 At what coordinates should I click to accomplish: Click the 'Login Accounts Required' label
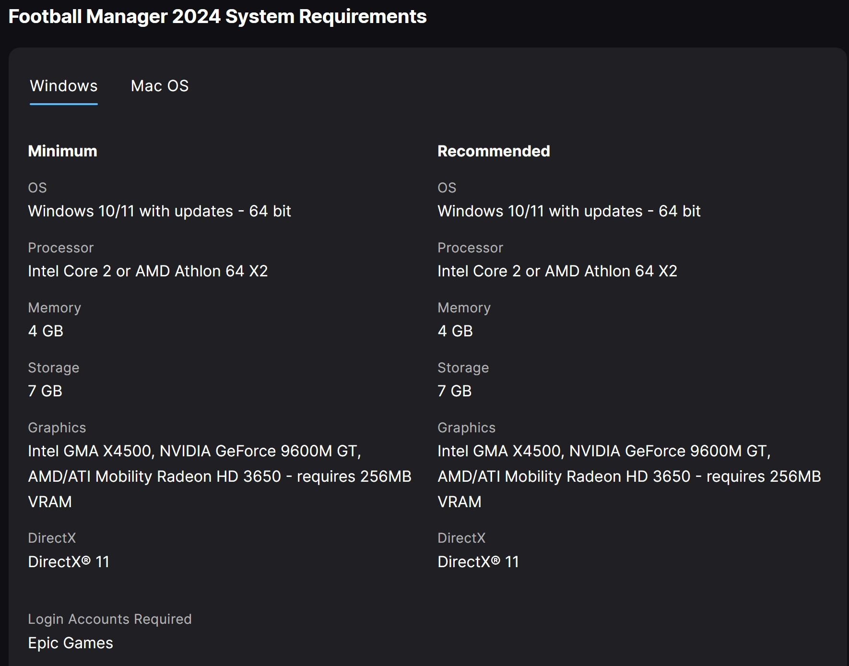(110, 619)
